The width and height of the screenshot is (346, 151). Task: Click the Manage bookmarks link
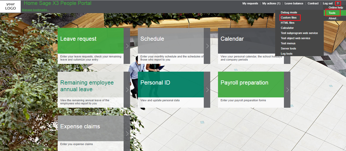[x=35, y=10]
